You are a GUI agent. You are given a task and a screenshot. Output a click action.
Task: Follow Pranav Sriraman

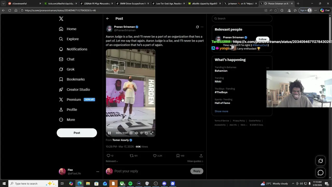[x=262, y=39]
